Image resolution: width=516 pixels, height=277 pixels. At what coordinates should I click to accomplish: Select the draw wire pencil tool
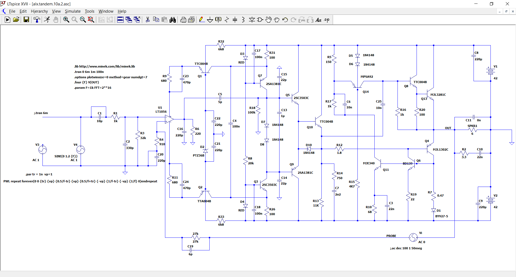pos(202,20)
